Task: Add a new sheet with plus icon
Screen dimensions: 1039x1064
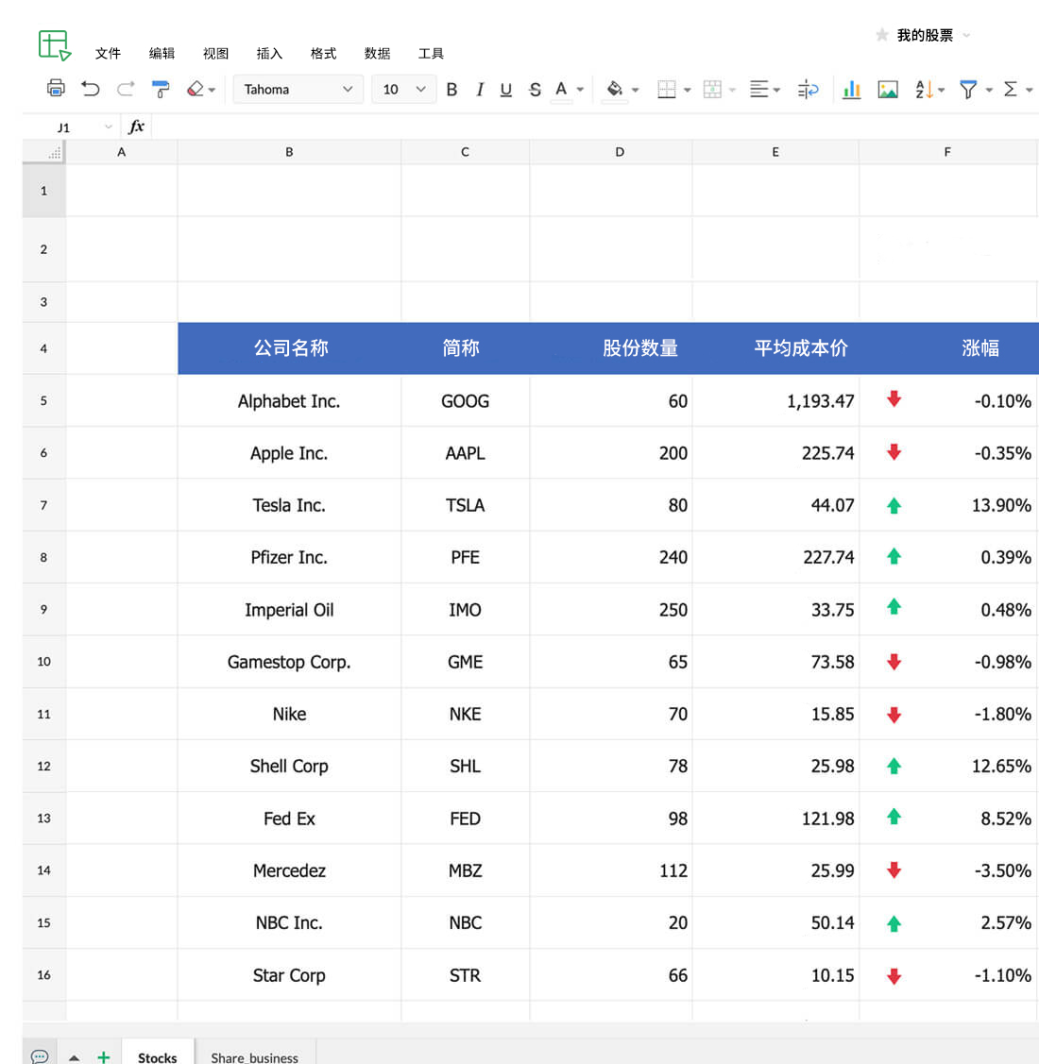Action: [x=104, y=1056]
